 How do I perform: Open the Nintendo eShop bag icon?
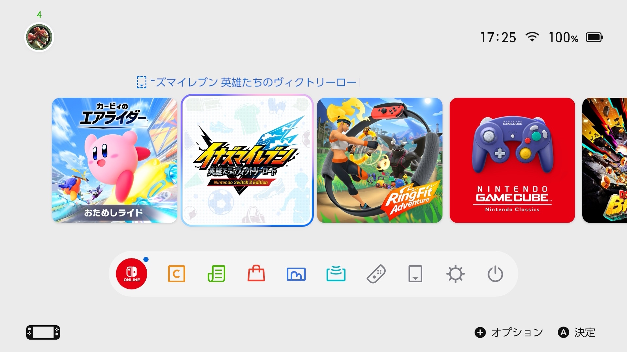[x=256, y=273]
